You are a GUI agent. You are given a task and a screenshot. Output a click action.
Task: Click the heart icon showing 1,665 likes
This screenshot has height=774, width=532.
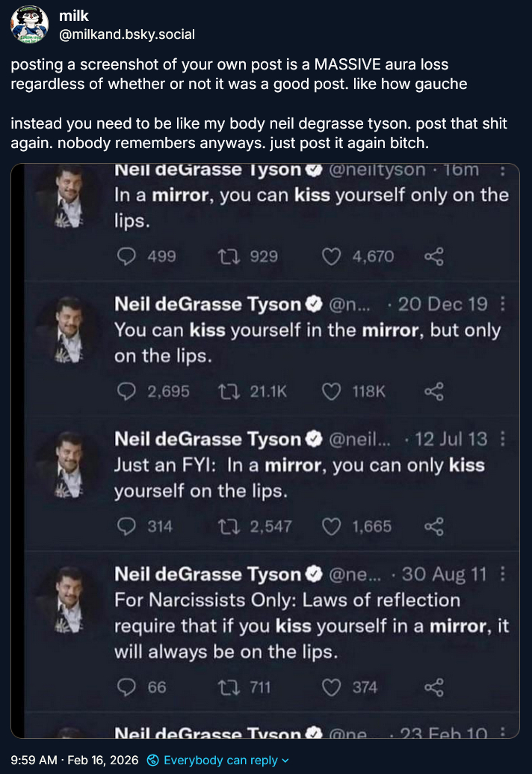[330, 526]
